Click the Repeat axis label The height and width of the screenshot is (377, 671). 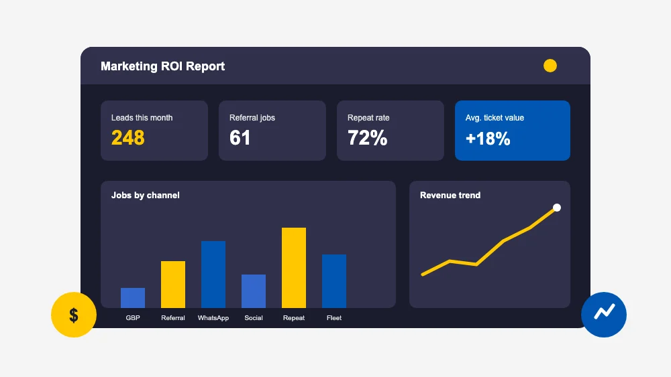(x=294, y=318)
